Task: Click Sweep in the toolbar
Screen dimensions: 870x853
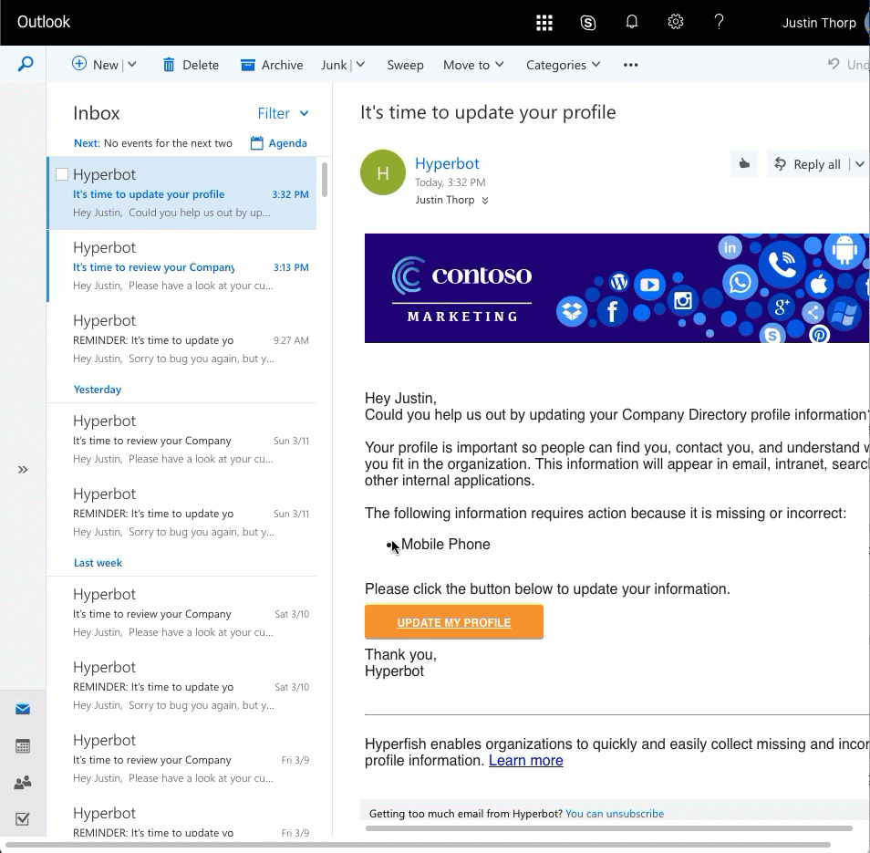Action: tap(405, 65)
